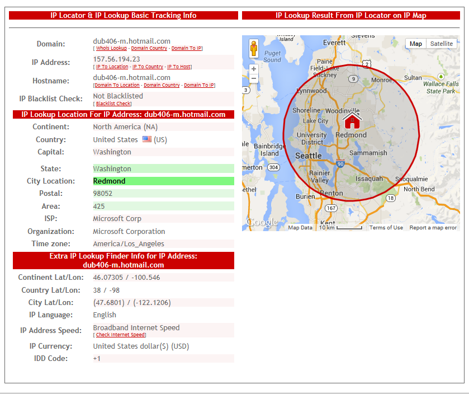The height and width of the screenshot is (394, 469).
Task: Click the United States dollar($) (USD) value
Action: [x=141, y=346]
